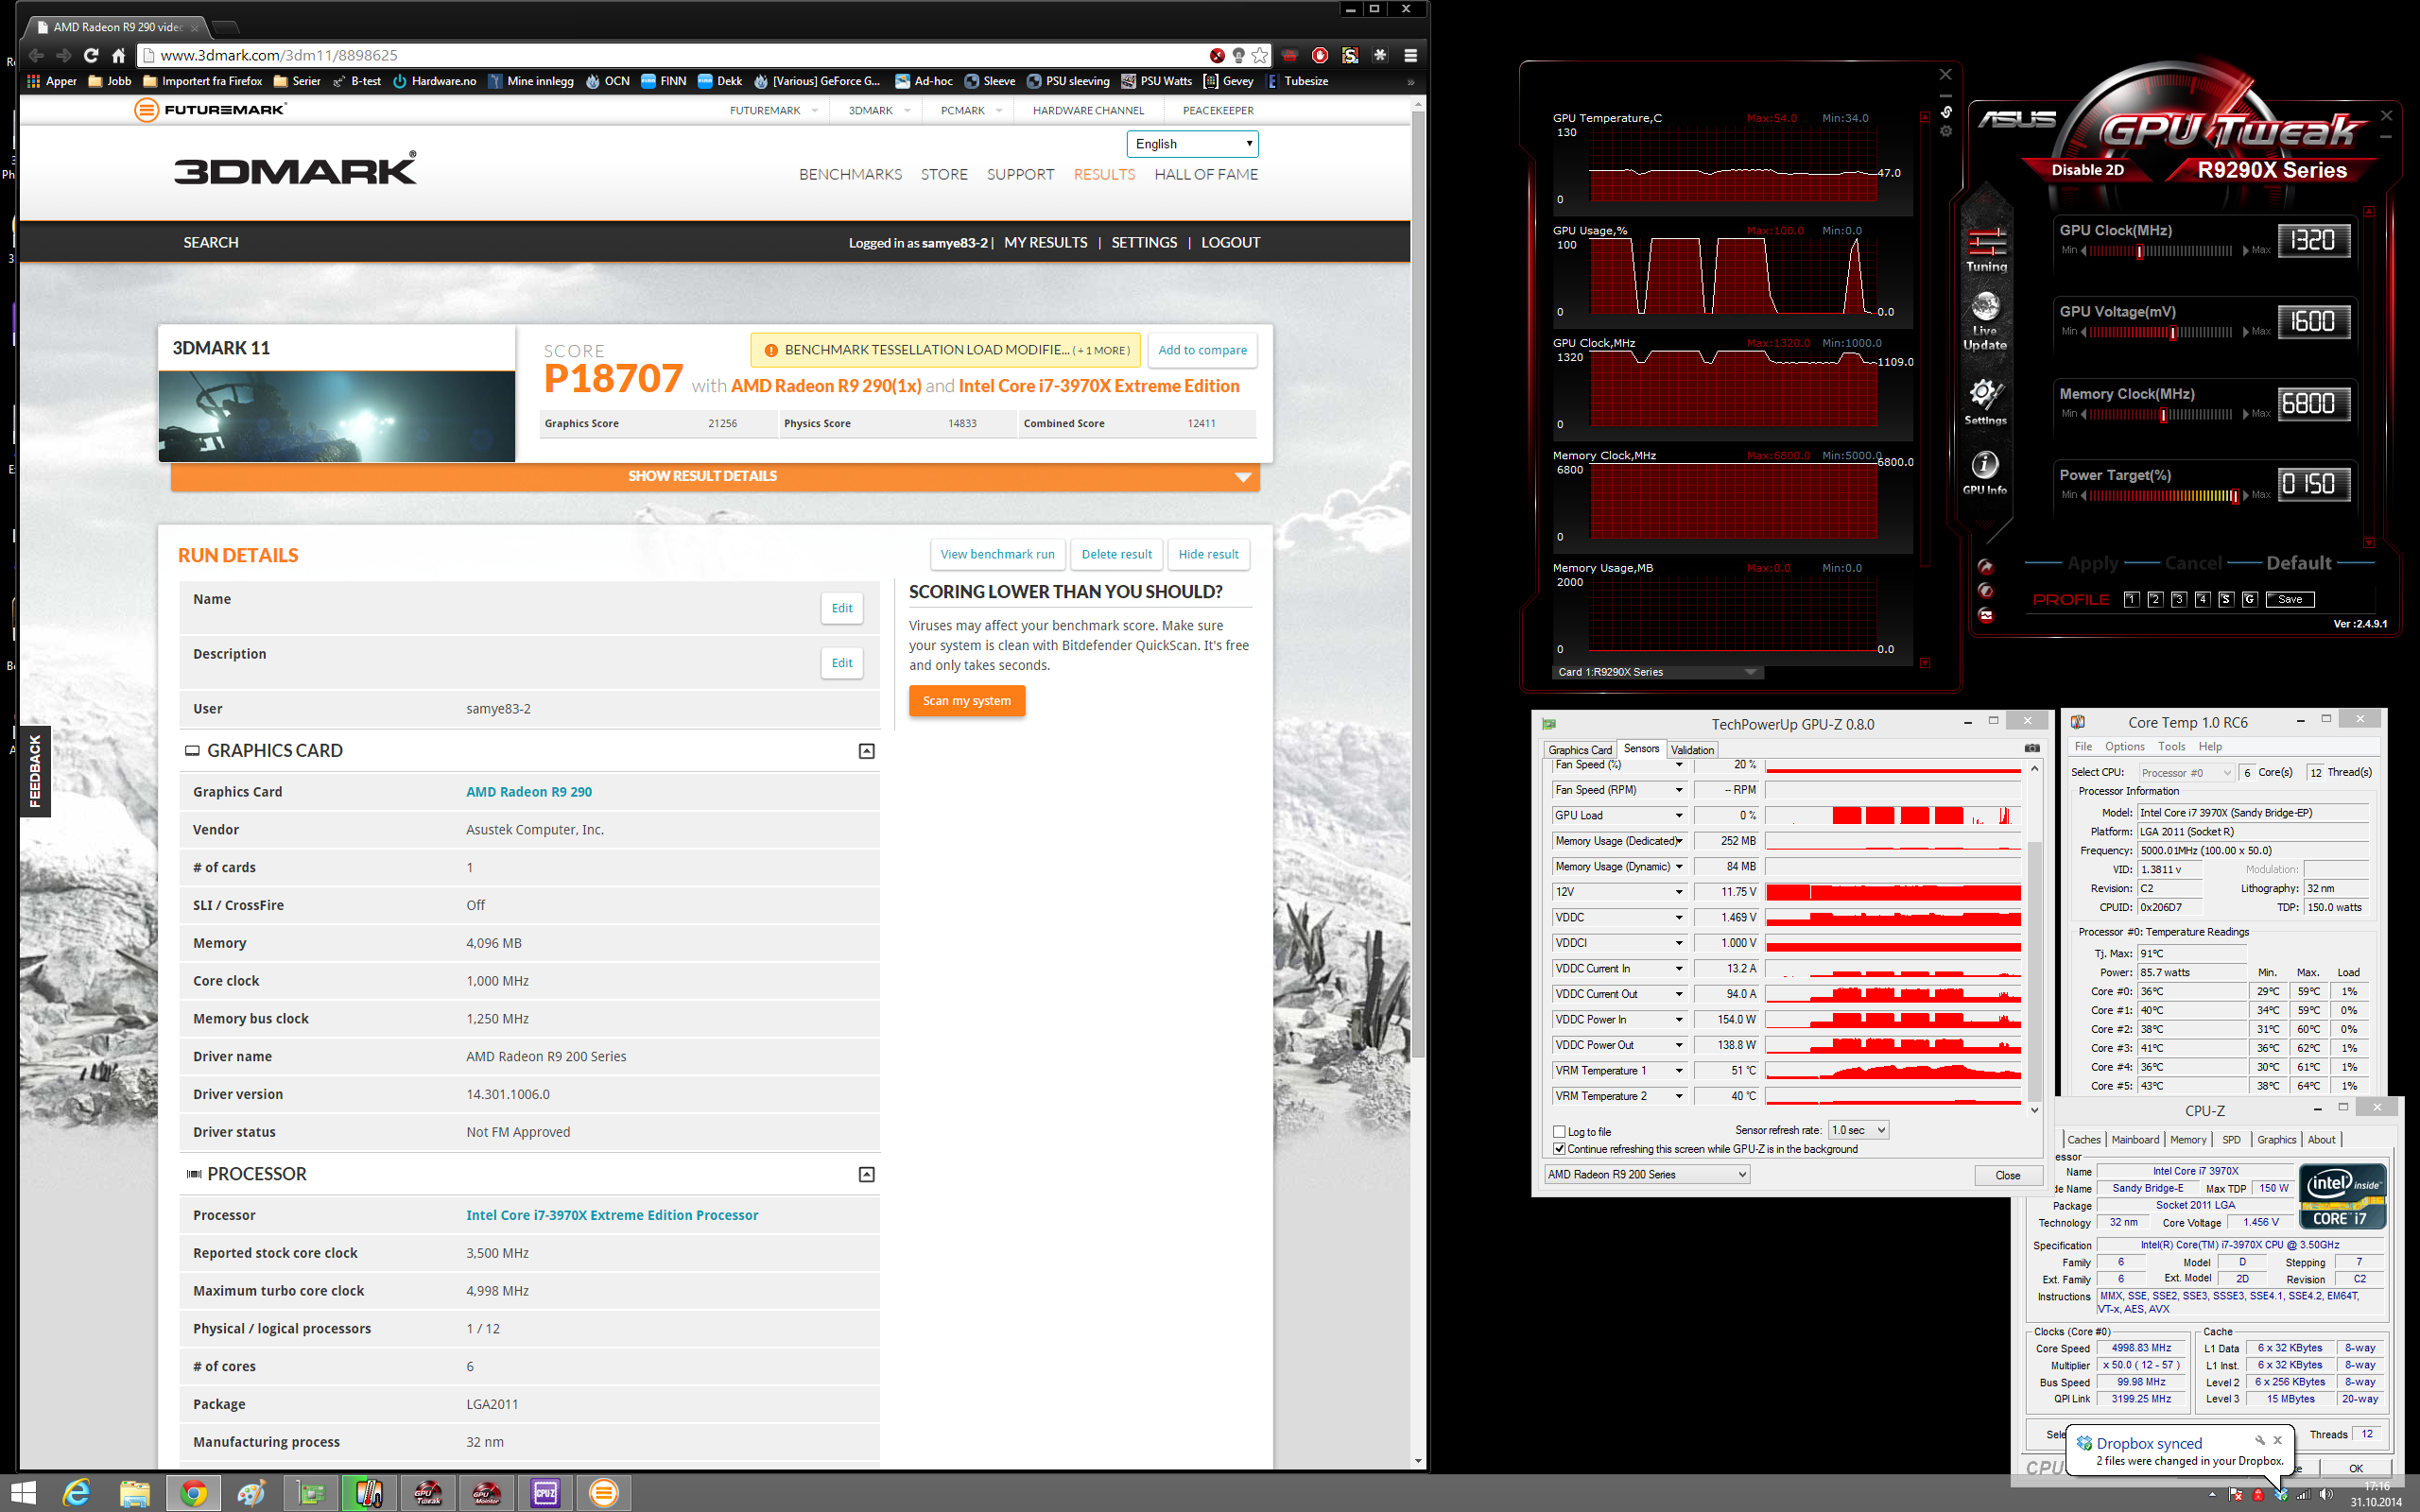Select profile 2 in GPU Tweak
This screenshot has width=2420, height=1512.
coord(2155,599)
